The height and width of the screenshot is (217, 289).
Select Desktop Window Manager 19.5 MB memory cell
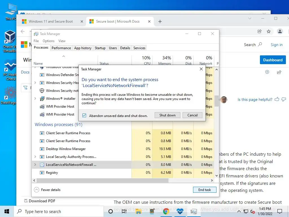[x=163, y=149]
